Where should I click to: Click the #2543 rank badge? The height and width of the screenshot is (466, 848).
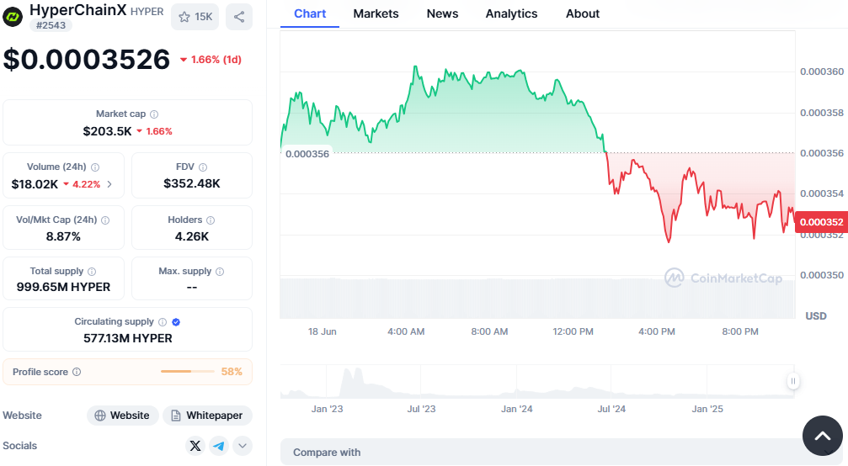point(51,25)
